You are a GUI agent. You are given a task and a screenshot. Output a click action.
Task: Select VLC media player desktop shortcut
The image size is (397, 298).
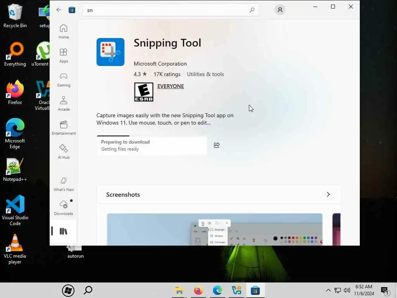tap(15, 249)
